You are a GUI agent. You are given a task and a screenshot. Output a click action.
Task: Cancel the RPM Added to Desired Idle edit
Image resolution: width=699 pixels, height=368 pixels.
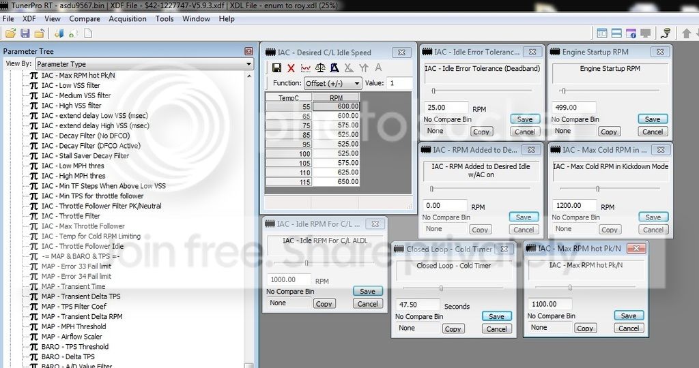(x=524, y=230)
